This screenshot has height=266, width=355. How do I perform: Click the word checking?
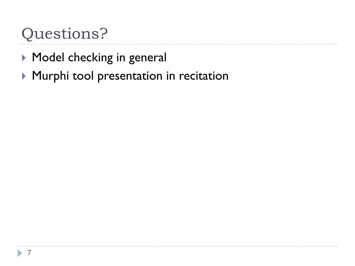click(x=90, y=58)
